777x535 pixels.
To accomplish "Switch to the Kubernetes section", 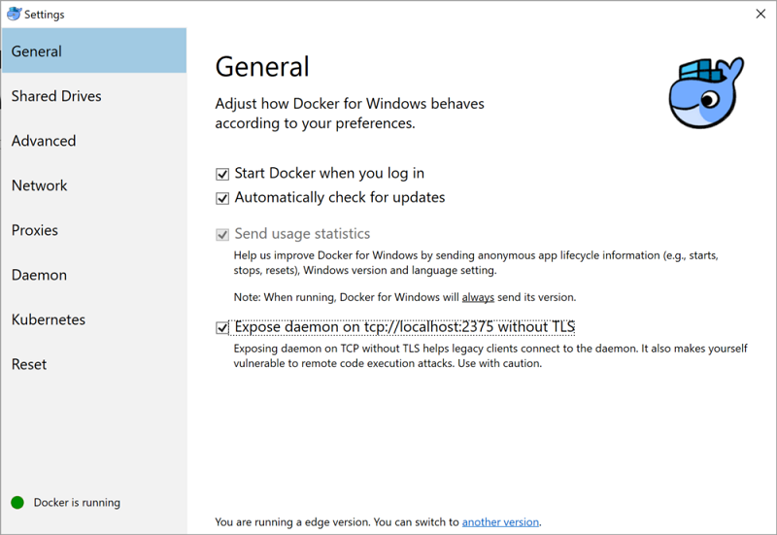I will tap(49, 319).
